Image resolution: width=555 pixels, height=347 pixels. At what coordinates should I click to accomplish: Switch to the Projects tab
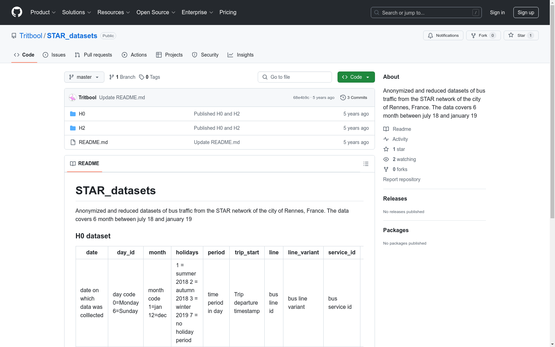[x=169, y=55]
